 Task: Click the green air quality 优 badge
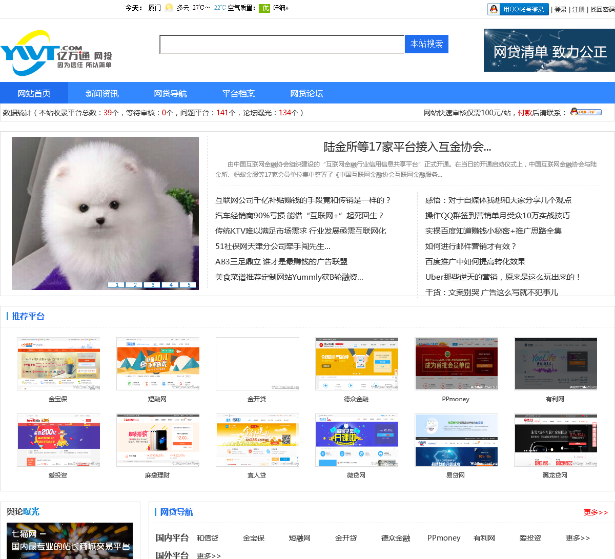[x=264, y=8]
